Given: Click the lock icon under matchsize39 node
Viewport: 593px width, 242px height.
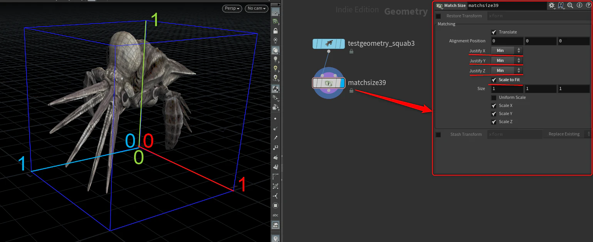Looking at the screenshot, I should tap(351, 90).
